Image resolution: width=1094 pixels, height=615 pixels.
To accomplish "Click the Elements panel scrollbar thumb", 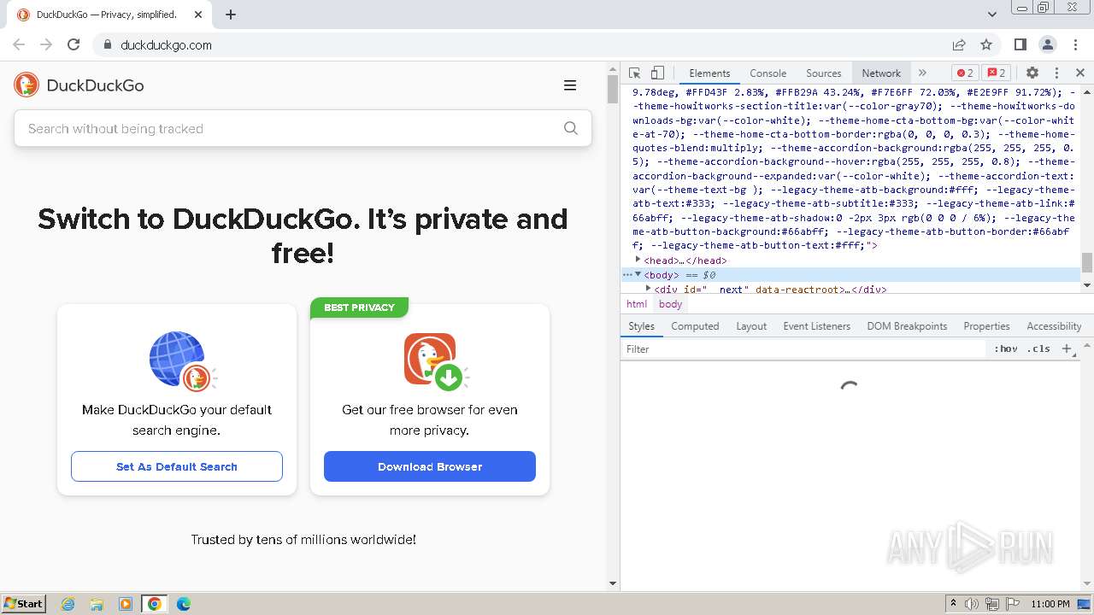I will [x=1087, y=261].
